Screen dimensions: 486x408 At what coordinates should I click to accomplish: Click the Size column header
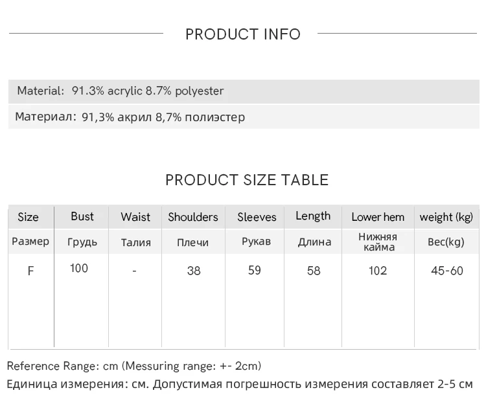(x=28, y=217)
